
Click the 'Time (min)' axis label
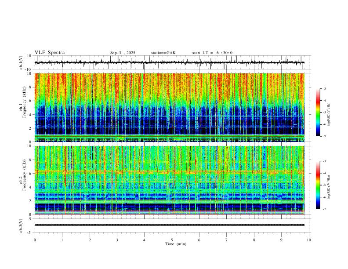176,244
